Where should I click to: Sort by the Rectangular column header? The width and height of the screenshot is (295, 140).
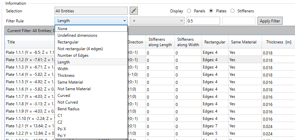coord(215,42)
